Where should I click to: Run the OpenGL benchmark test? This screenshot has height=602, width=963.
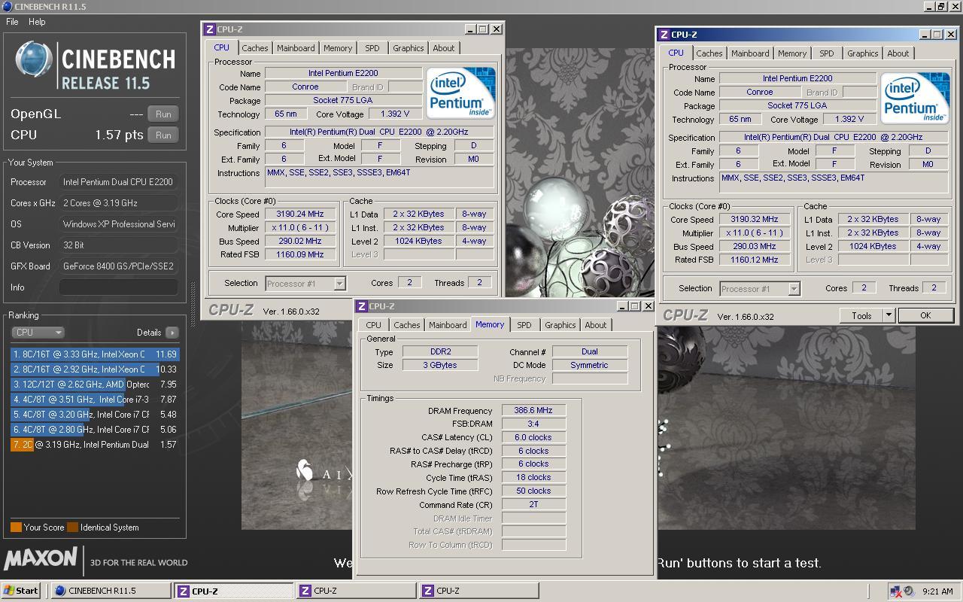pyautogui.click(x=163, y=114)
